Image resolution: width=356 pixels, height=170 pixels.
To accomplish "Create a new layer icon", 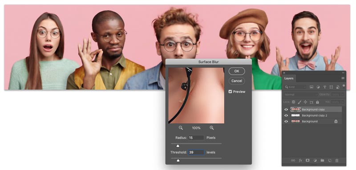I will click(329, 160).
